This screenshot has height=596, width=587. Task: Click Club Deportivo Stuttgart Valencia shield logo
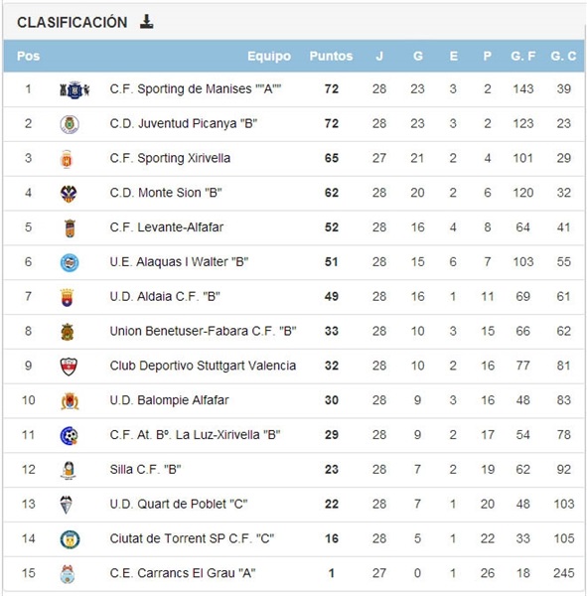click(69, 367)
